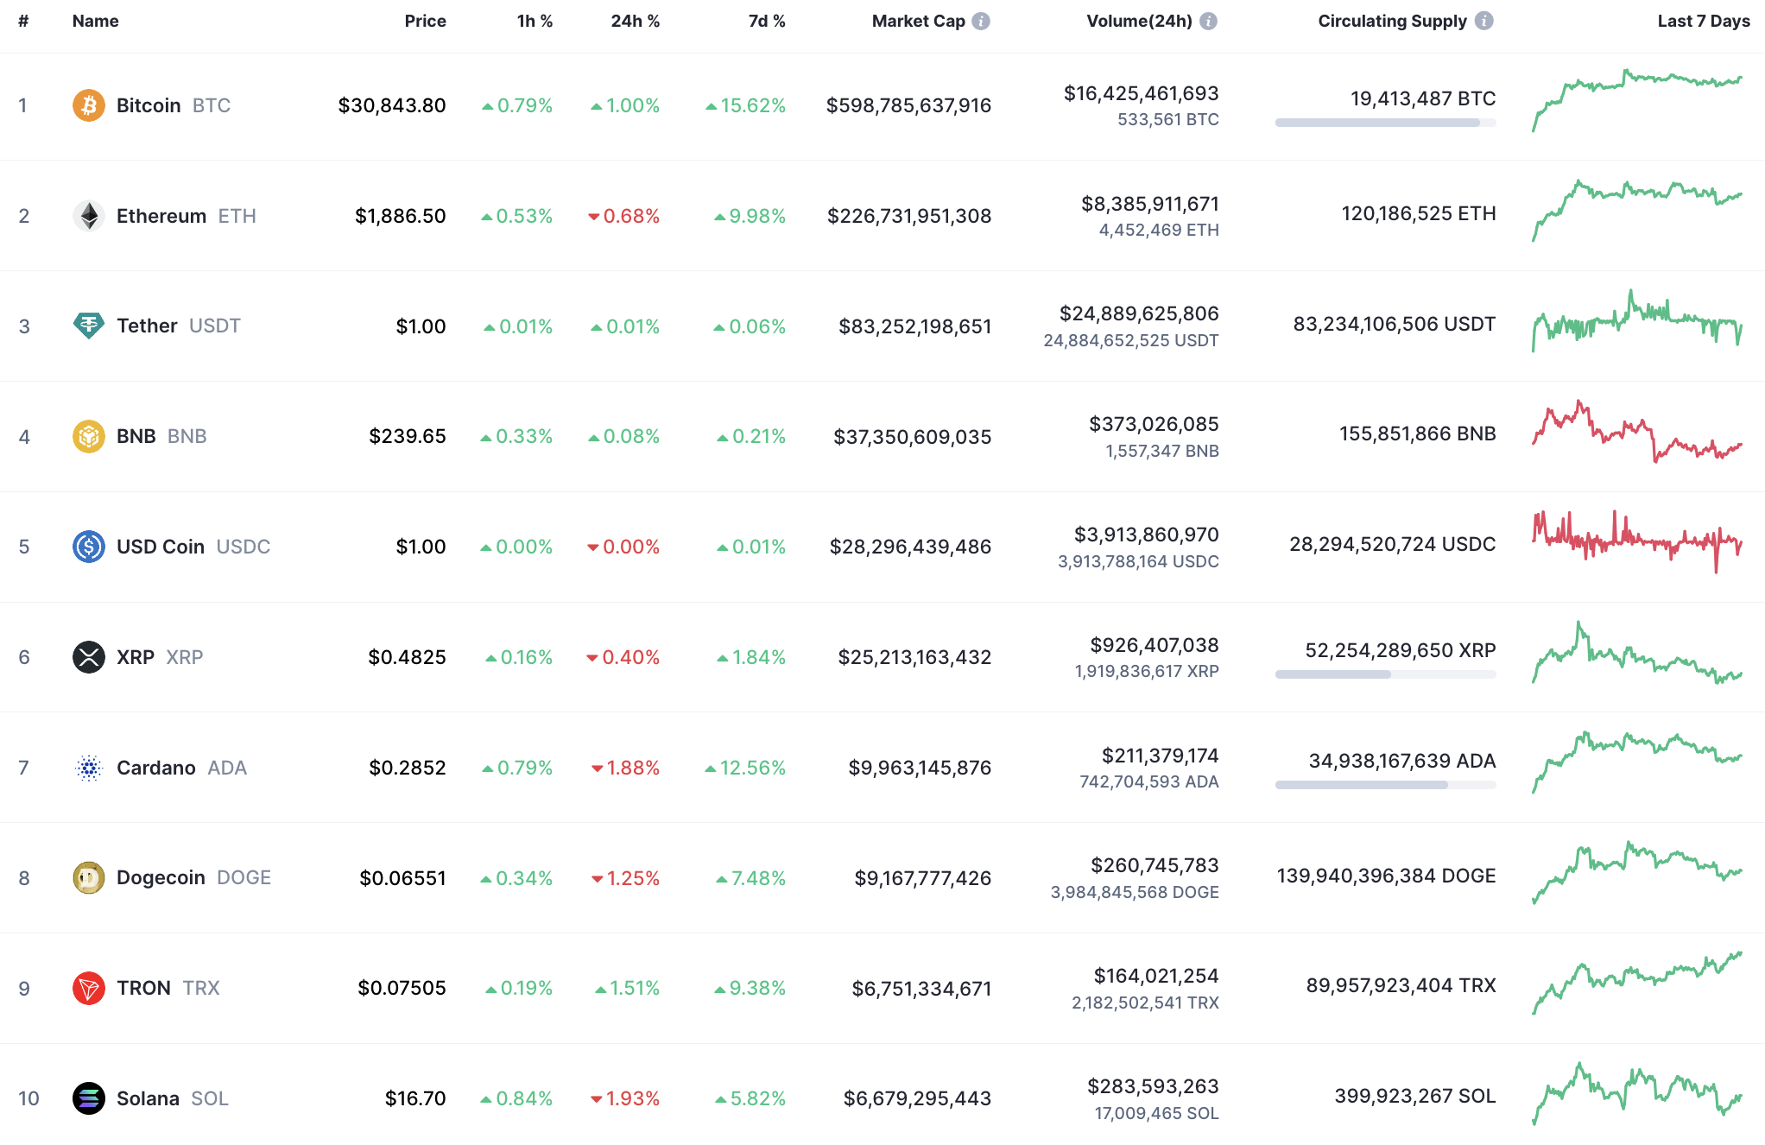Click the Tether USDT logo
1765x1145 pixels.
click(89, 326)
